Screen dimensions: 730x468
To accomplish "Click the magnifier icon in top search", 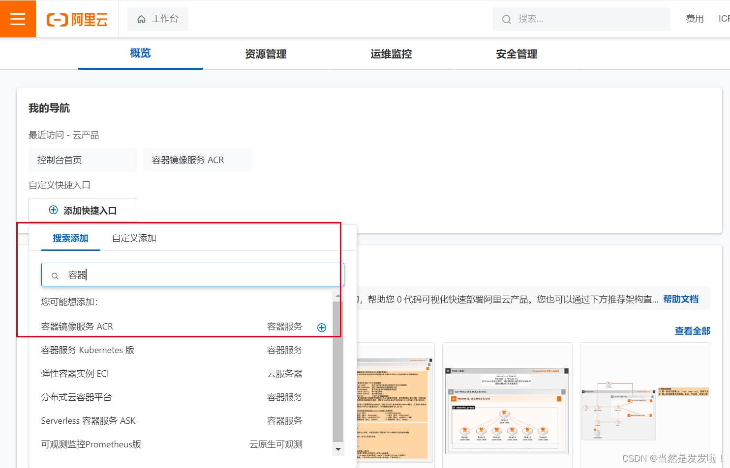I will (506, 19).
